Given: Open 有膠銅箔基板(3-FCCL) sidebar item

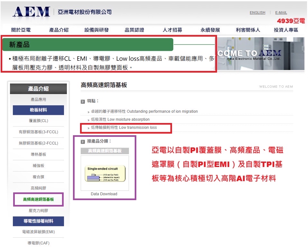Looking at the screenshot, I should (38, 132).
